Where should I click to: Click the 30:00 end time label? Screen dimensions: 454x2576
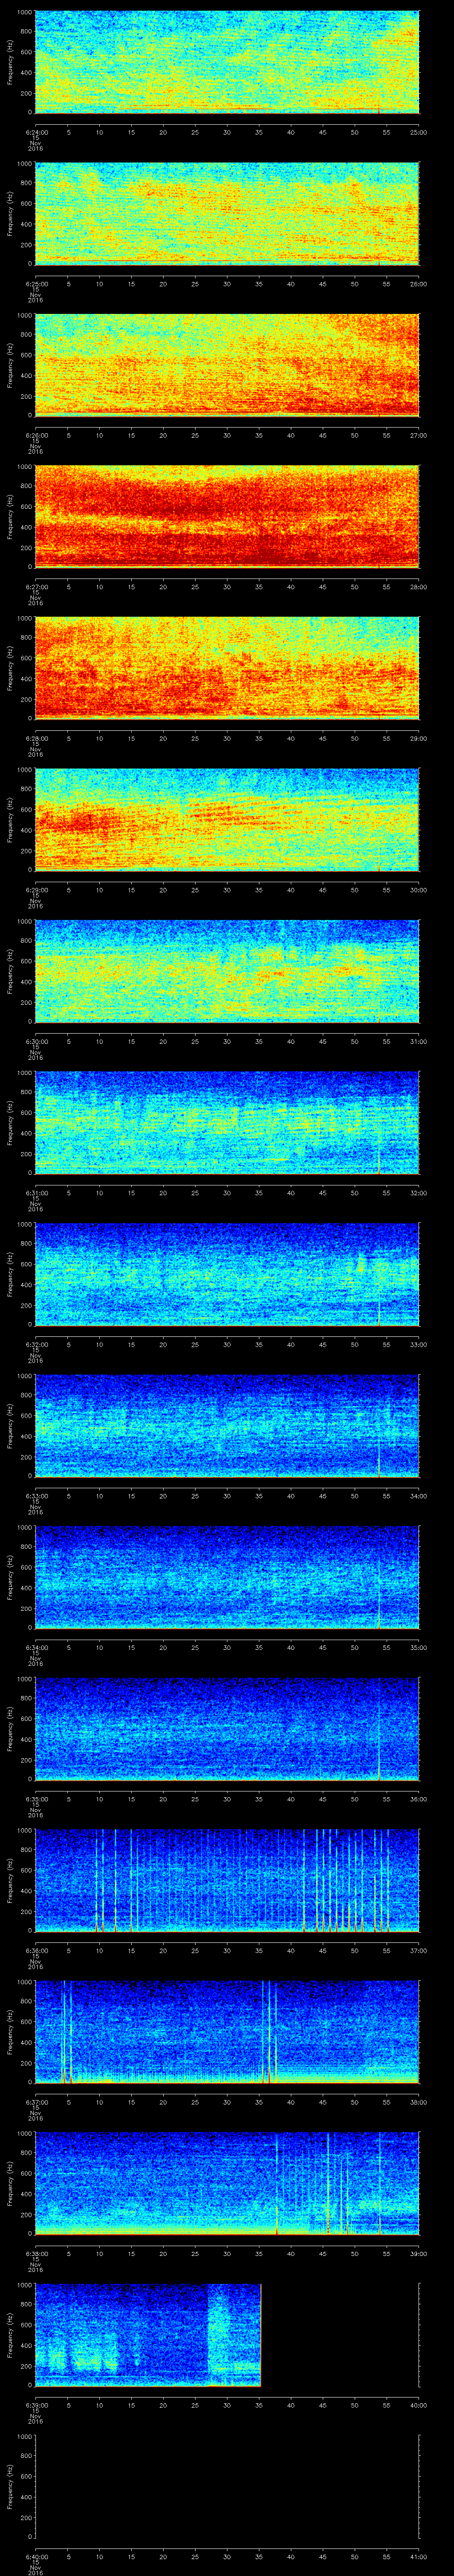[418, 890]
